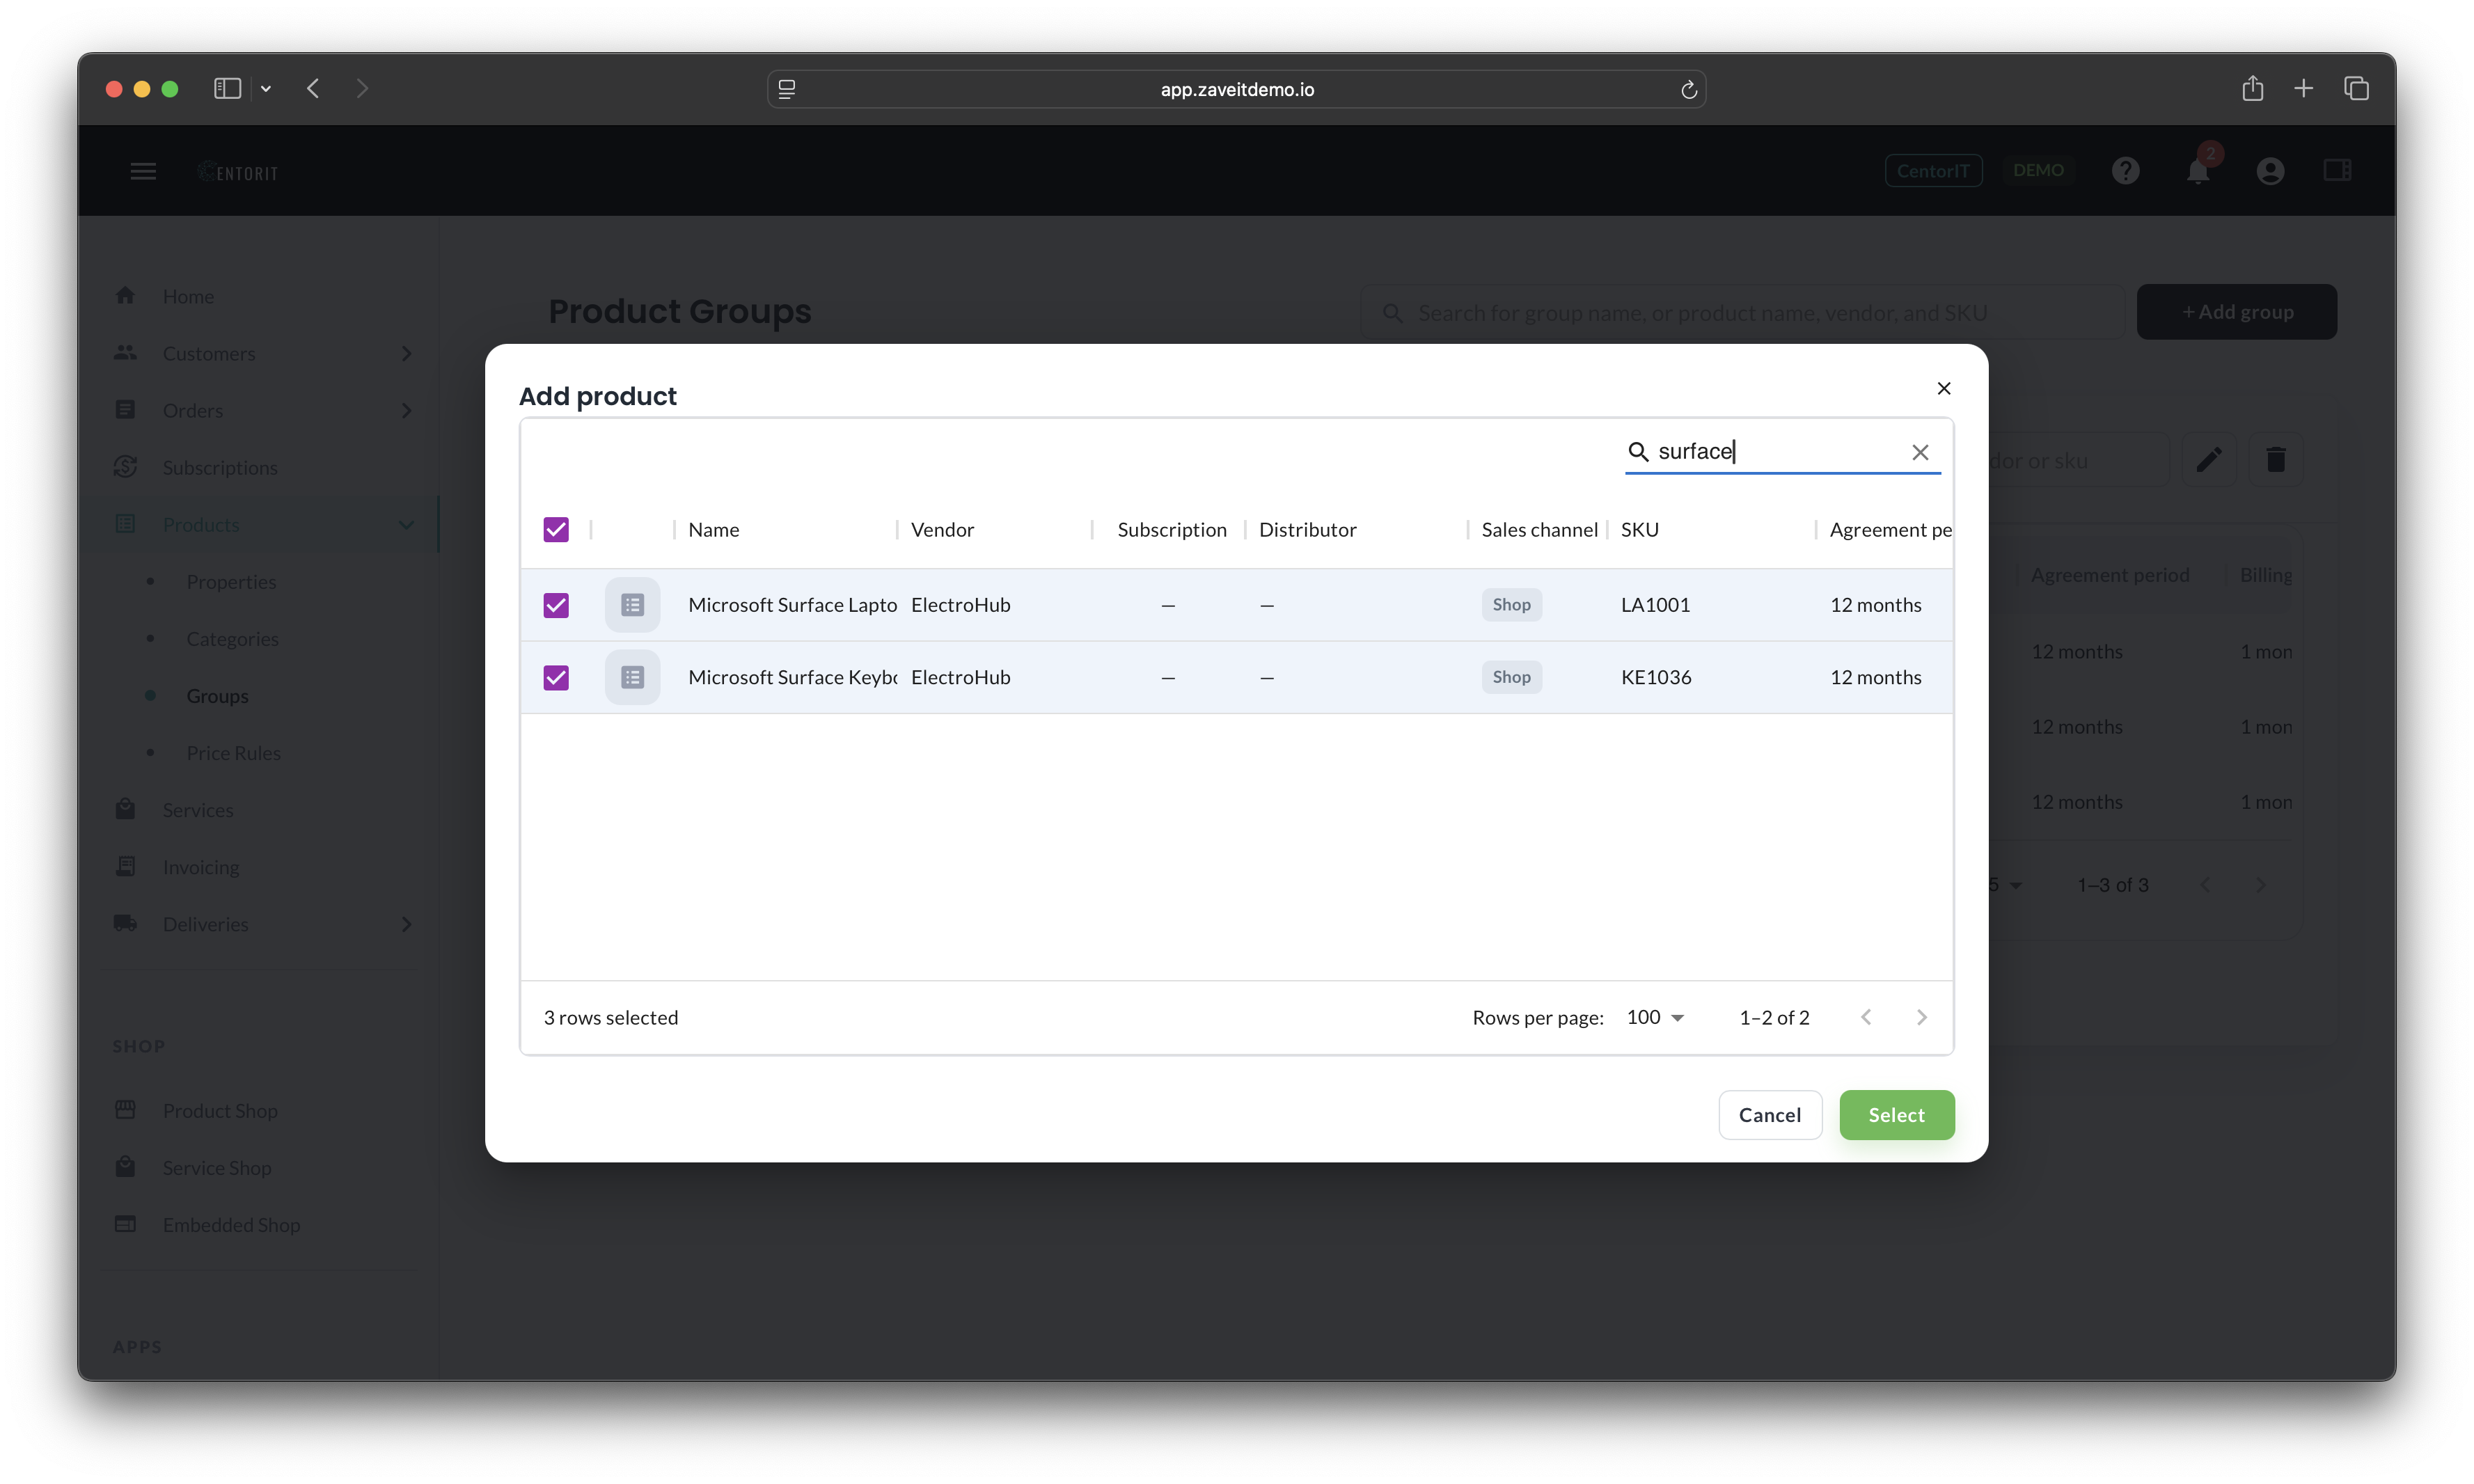
Task: Clear the surface search text
Action: tap(1919, 452)
